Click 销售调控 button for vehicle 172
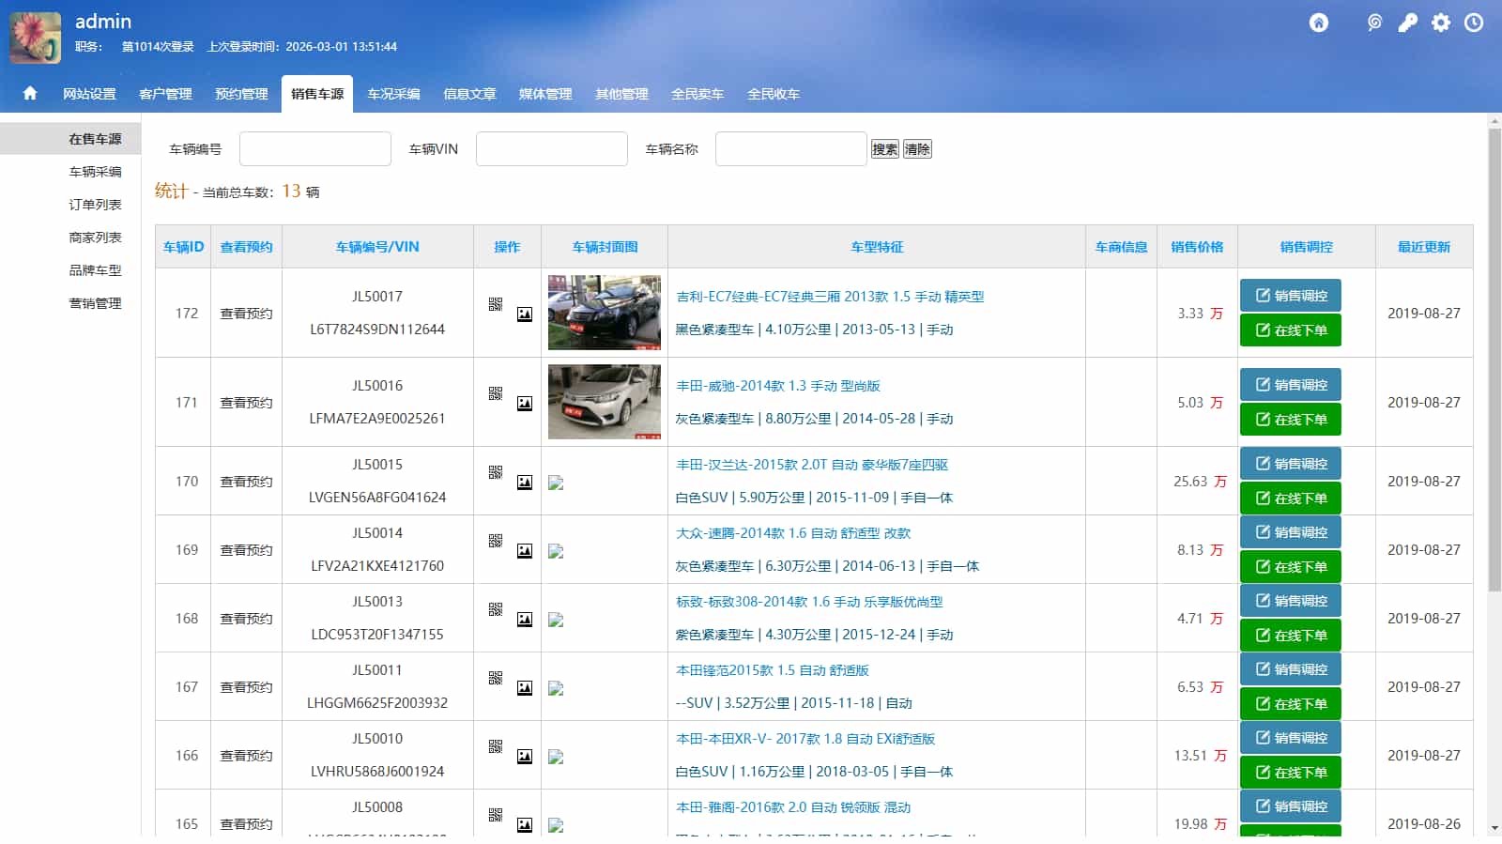The height and width of the screenshot is (844, 1502). (x=1291, y=296)
